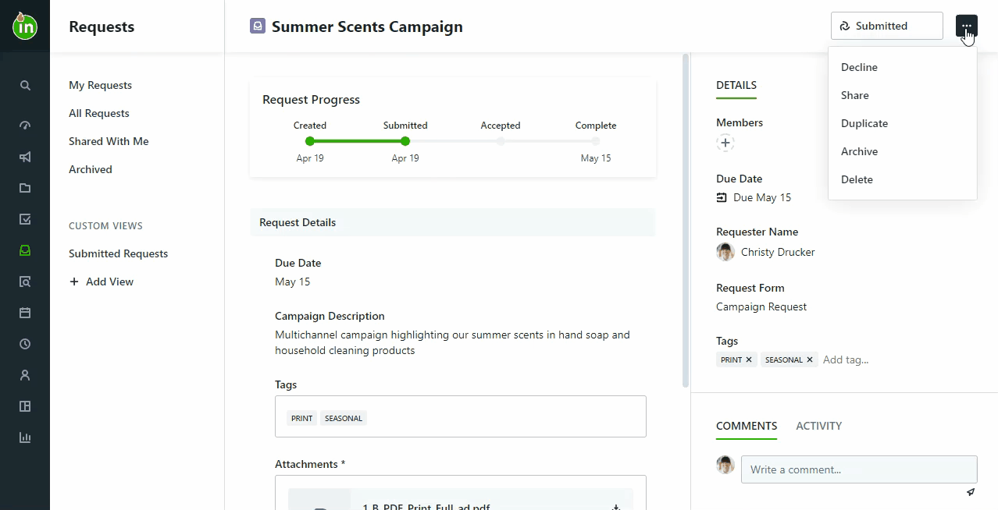Click the Requests page heading

102,27
